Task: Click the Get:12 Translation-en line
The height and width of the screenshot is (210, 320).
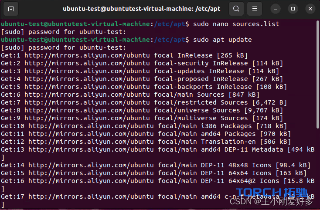Action: tap(146, 142)
